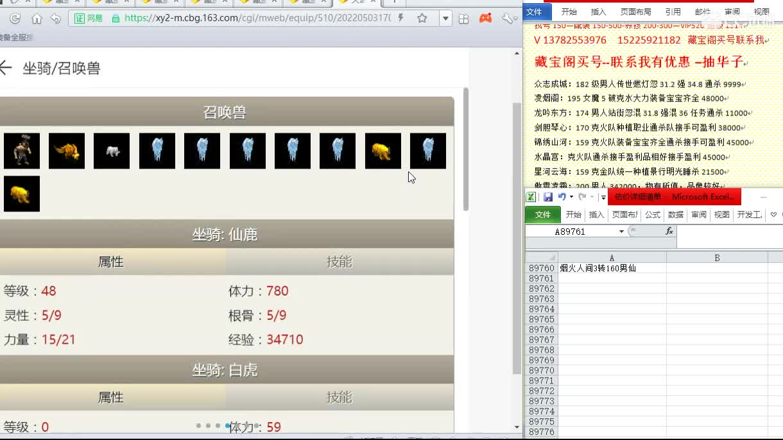Click the browser undo-close back arrow icon
Image resolution: width=783 pixels, height=440 pixels.
tap(56, 19)
